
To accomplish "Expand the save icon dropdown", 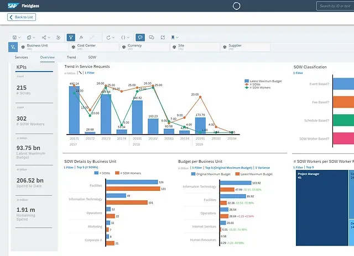I will (17, 38).
